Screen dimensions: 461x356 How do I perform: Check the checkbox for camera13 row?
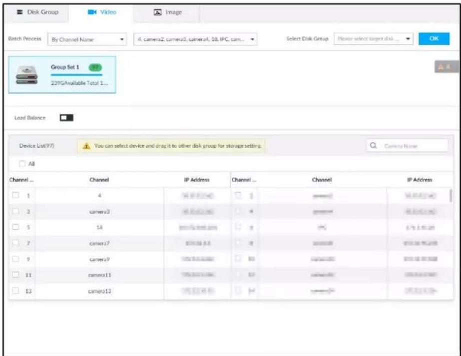pyautogui.click(x=15, y=290)
